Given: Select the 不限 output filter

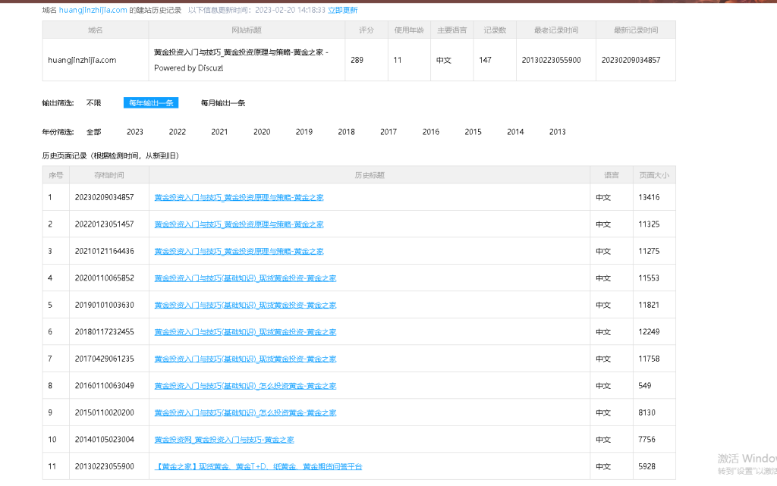Looking at the screenshot, I should [x=93, y=103].
